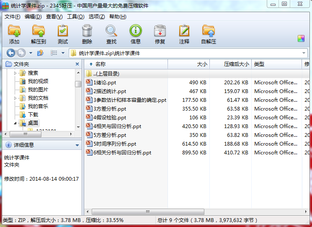Open the 帮助(H) menu
Viewport: 312px width, 227px height.
[118, 17]
